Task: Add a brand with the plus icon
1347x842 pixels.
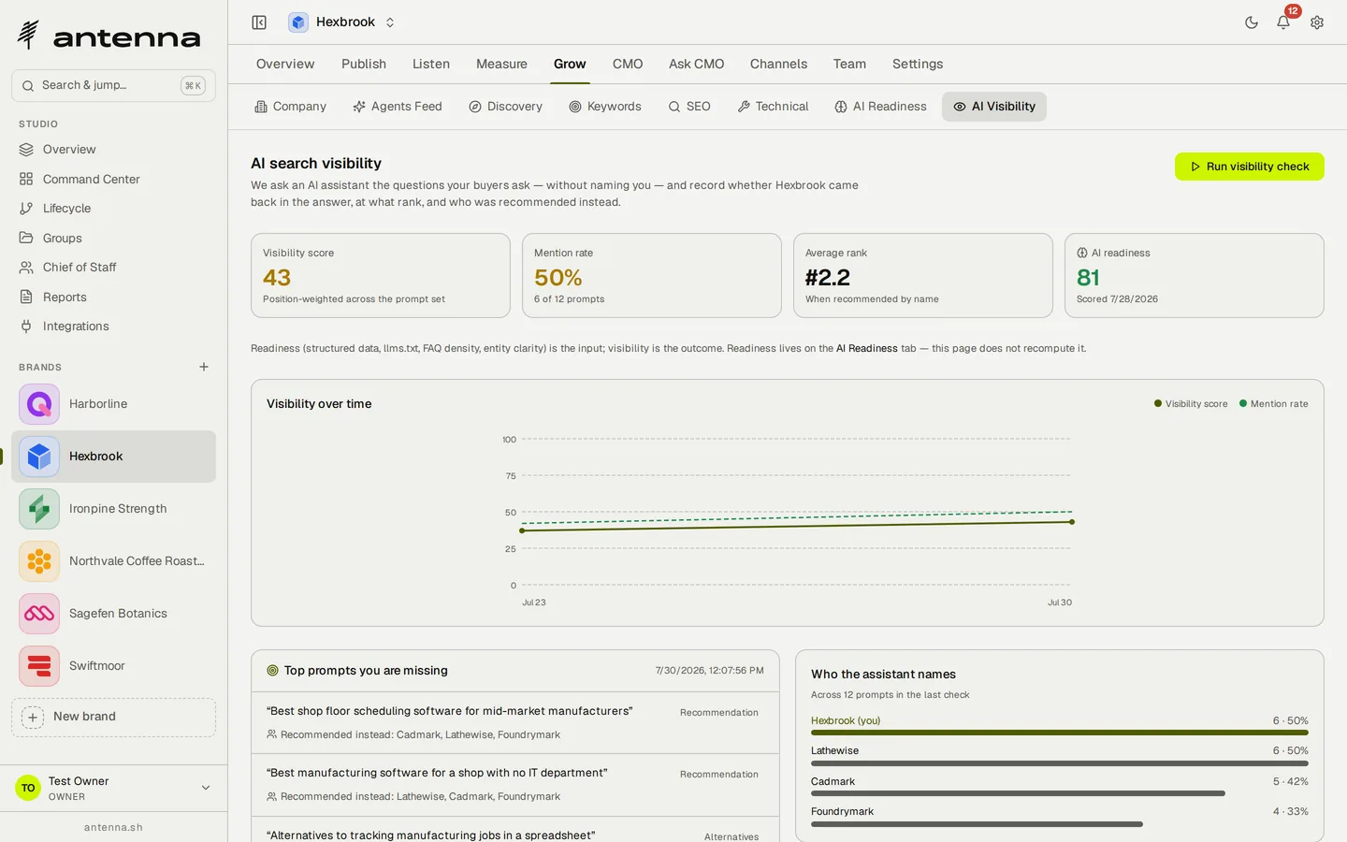Action: click(x=204, y=367)
